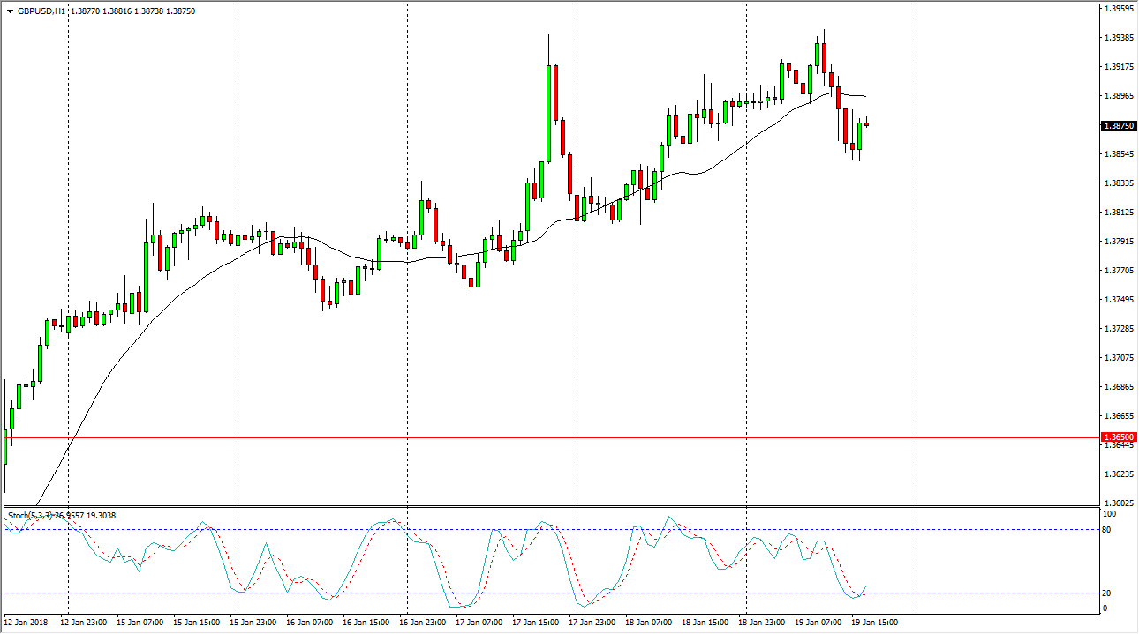Viewport: 1139px width, 634px height.
Task: Click the 15 Jan 23:00 time label
Action: (x=253, y=623)
